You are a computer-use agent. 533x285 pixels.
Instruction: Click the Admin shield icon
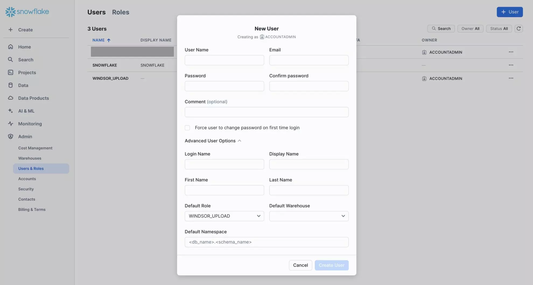pos(10,136)
